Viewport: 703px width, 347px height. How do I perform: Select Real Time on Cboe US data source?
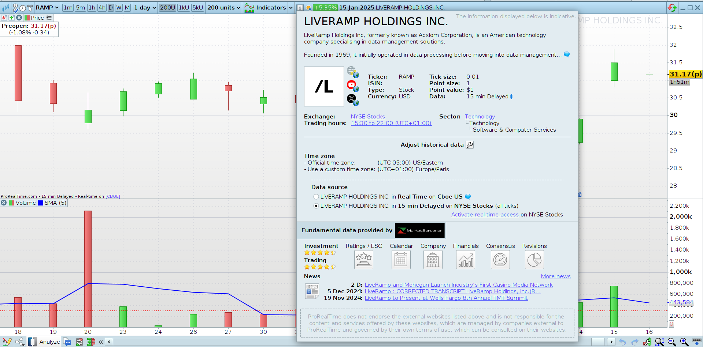[316, 197]
